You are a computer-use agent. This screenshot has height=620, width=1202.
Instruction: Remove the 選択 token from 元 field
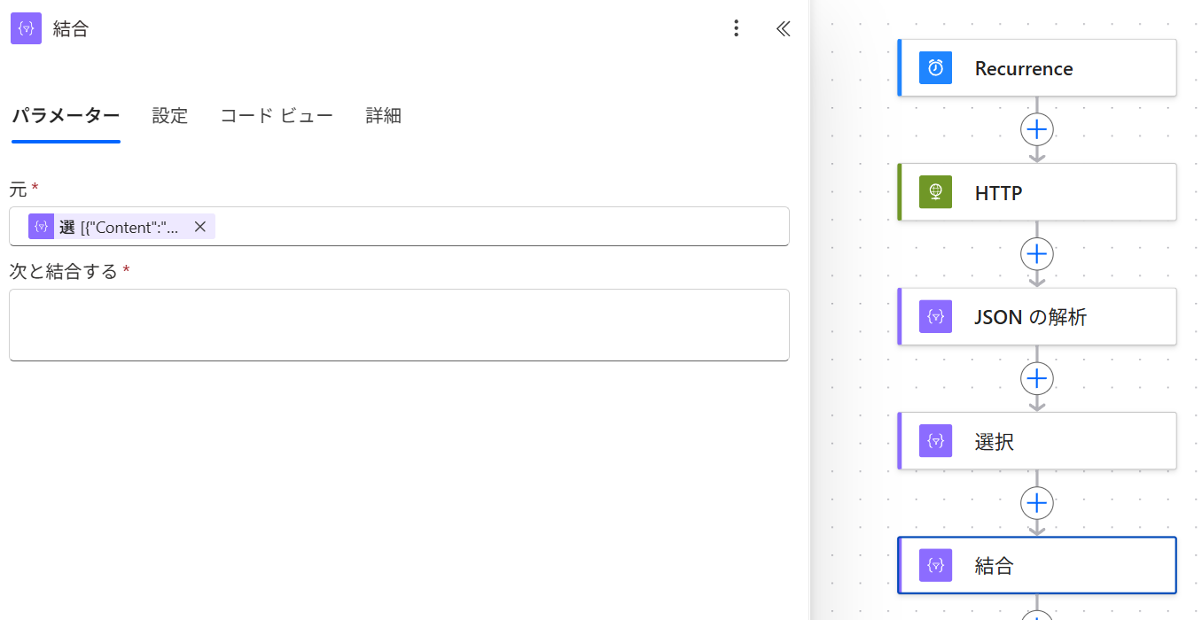[200, 227]
